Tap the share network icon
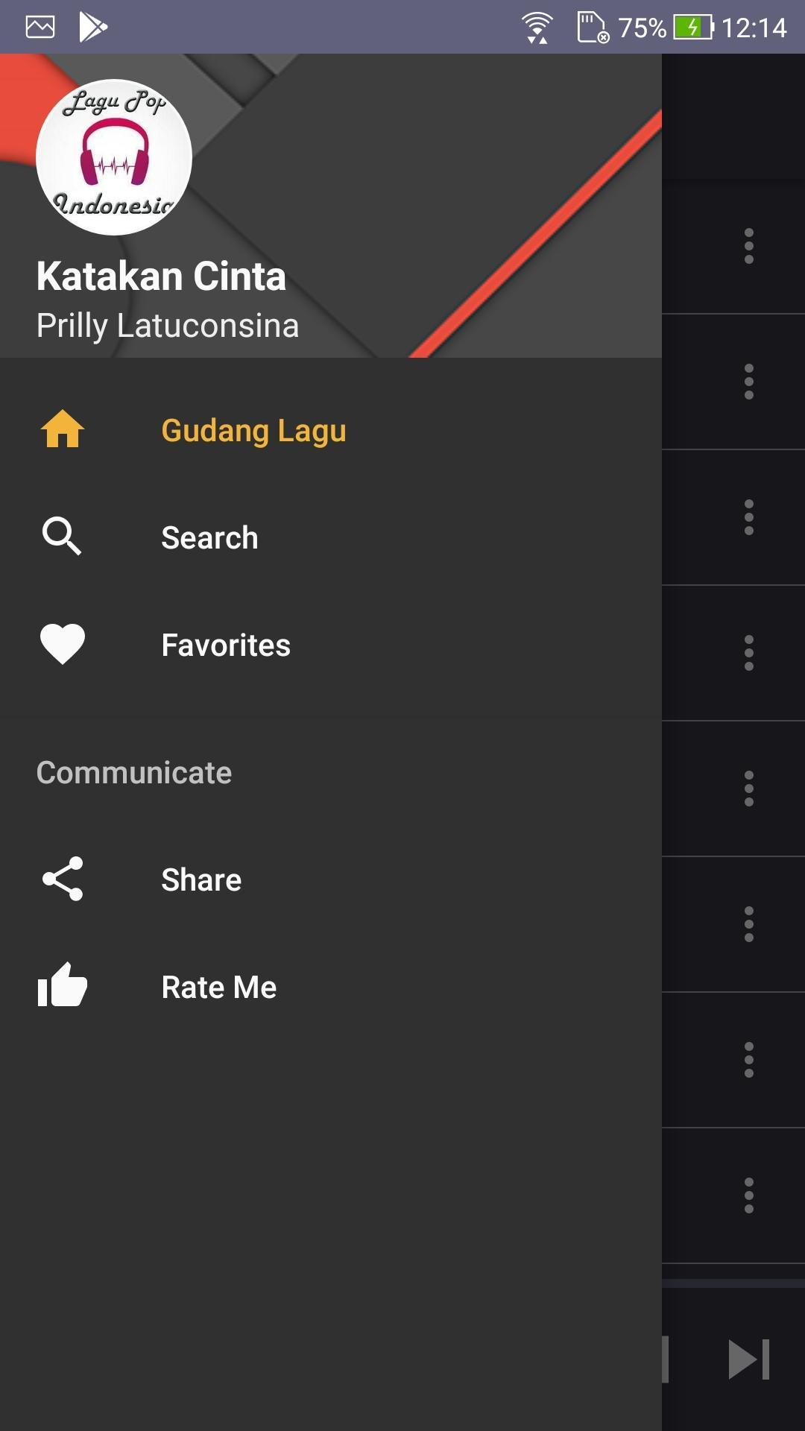 (63, 879)
